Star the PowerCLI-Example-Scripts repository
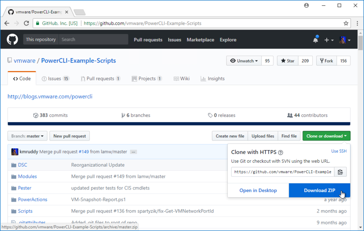This screenshot has height=231, width=364. [288, 61]
